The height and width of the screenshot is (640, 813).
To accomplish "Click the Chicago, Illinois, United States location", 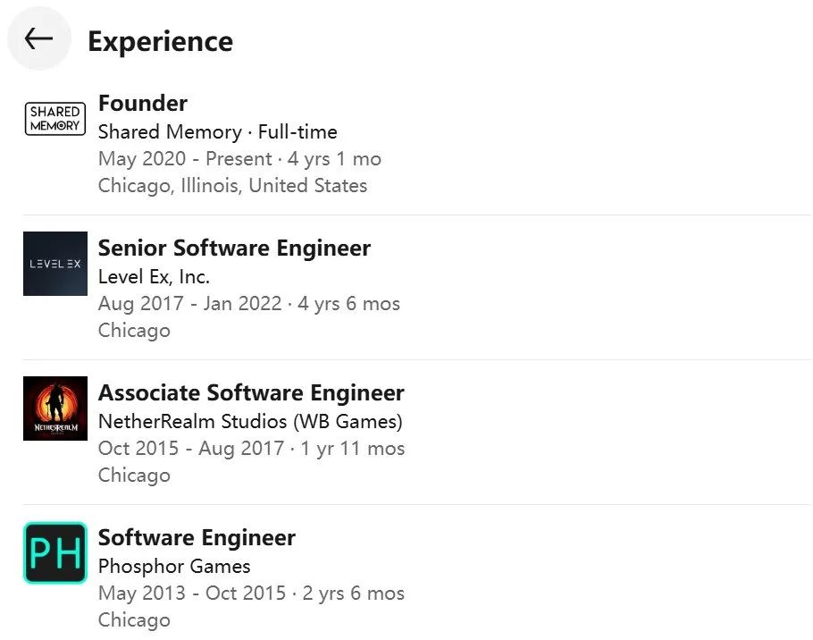I will coord(232,186).
